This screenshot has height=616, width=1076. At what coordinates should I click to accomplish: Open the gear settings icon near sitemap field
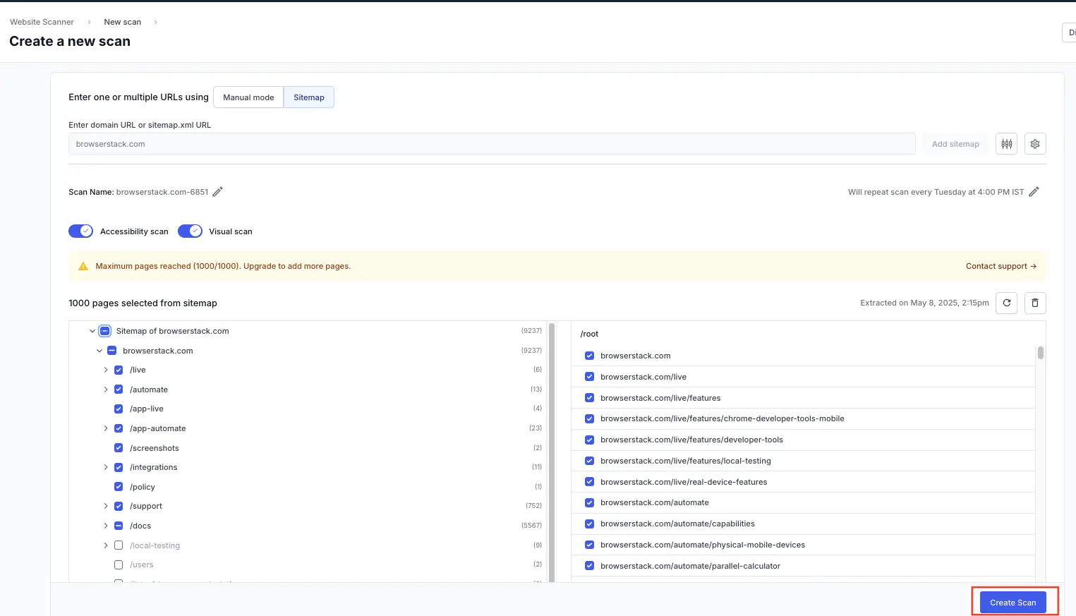tap(1034, 144)
